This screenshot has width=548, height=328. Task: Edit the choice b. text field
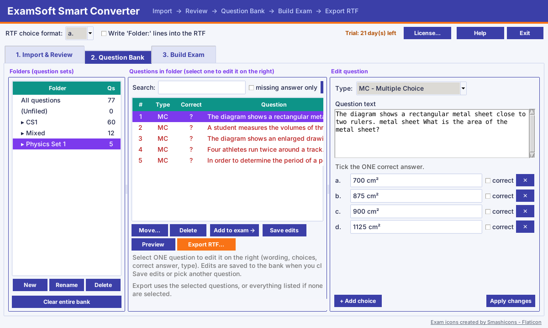pos(416,196)
